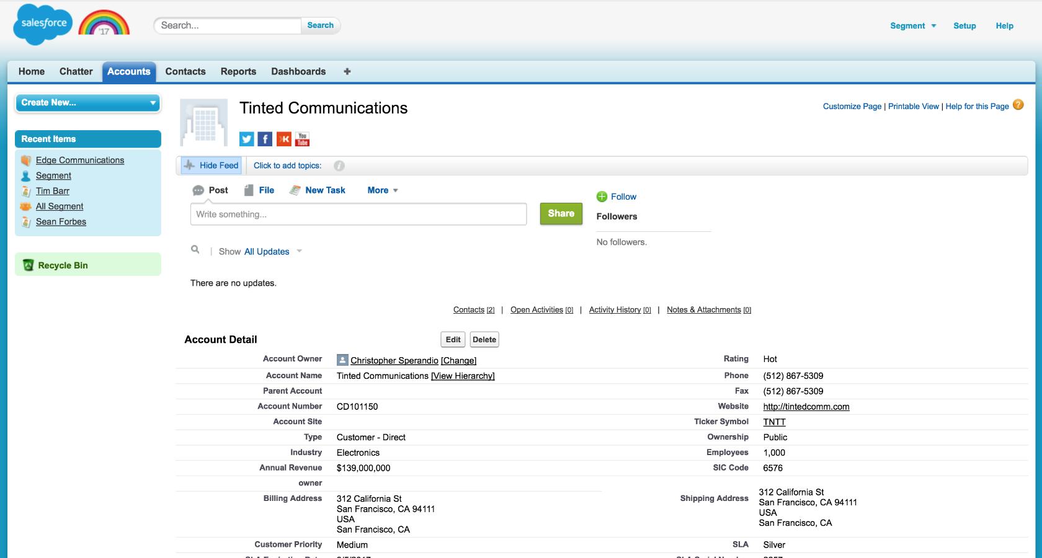The image size is (1042, 558).
Task: Open the Setup link
Action: (x=964, y=25)
